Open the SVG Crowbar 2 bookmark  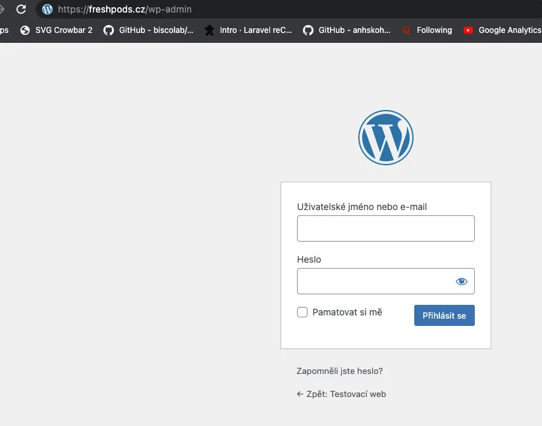[x=57, y=30]
